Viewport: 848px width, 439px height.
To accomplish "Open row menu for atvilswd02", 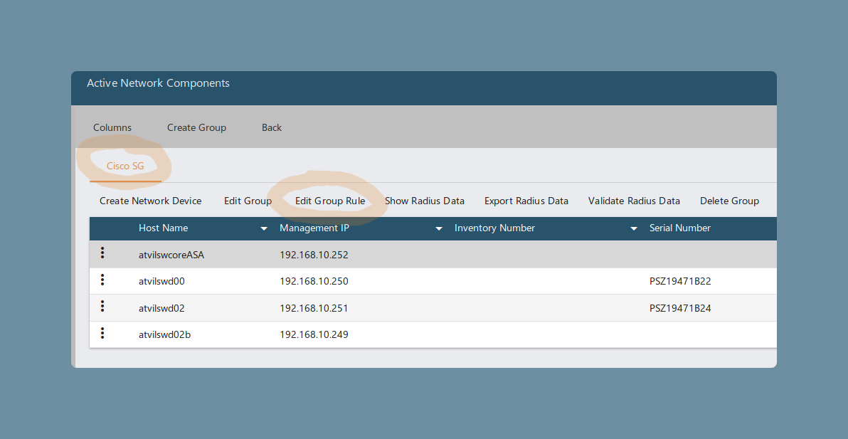I will [102, 307].
